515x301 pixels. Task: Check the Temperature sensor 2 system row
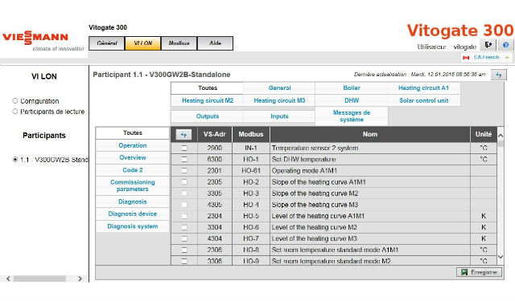click(x=184, y=148)
